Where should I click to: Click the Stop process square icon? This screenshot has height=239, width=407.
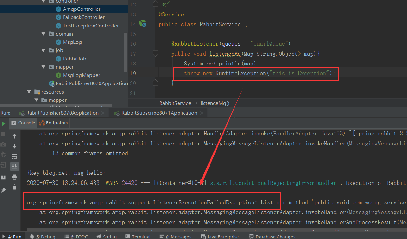pos(3,134)
